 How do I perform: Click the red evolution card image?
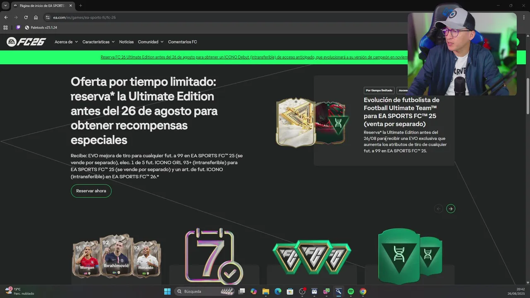[x=331, y=123]
